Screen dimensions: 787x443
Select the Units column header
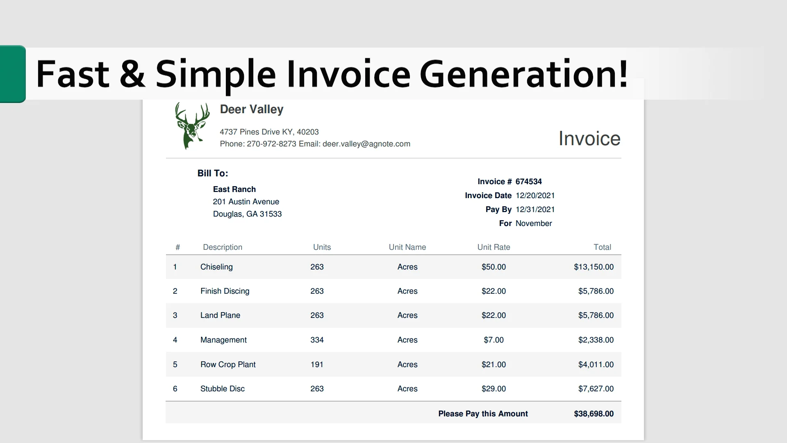click(322, 247)
